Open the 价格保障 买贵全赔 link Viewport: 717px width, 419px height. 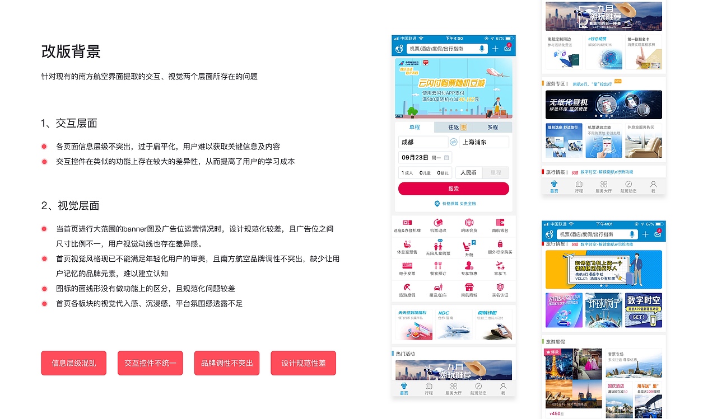pyautogui.click(x=455, y=204)
